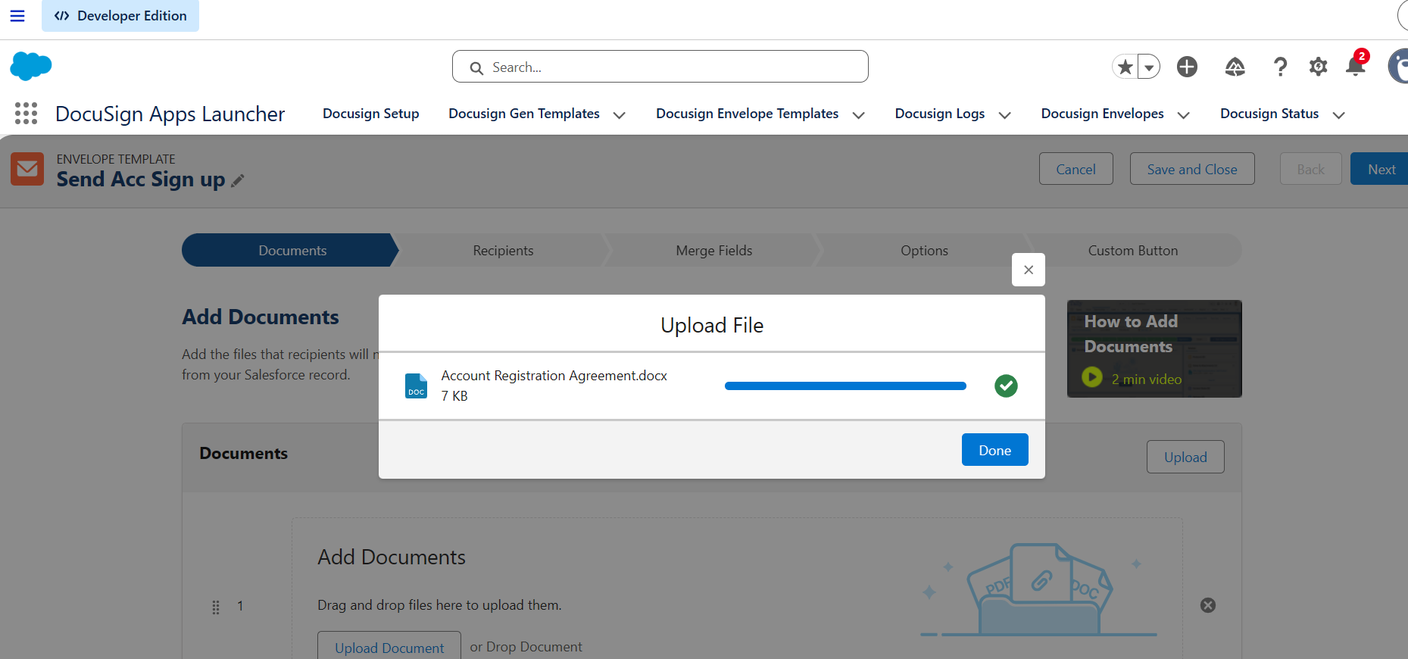Open the notifications bell
Viewport: 1408px width, 659px height.
pos(1356,67)
